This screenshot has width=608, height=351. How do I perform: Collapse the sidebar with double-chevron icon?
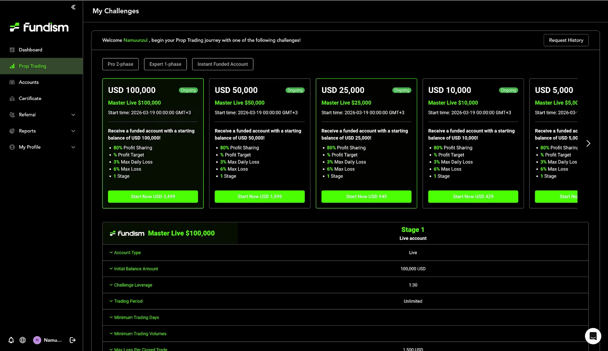(73, 7)
